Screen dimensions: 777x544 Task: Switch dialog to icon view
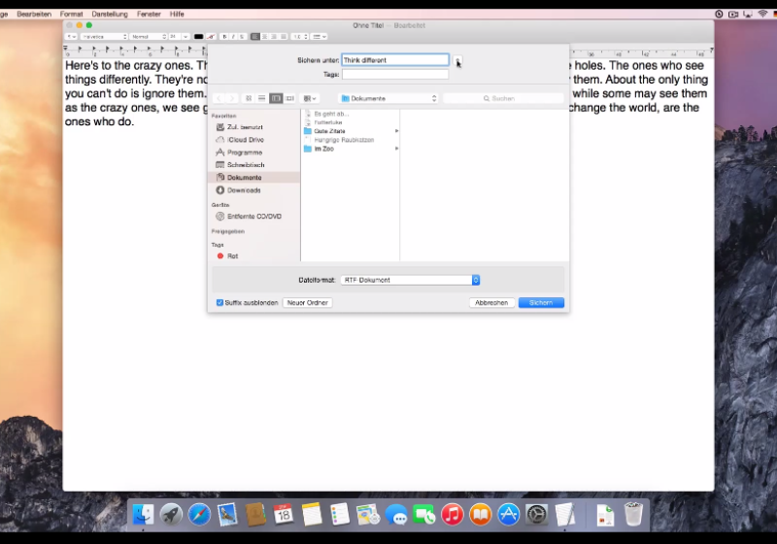click(x=249, y=98)
